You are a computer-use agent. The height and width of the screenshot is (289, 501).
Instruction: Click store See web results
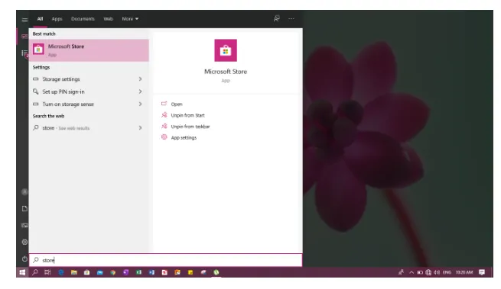[89, 128]
